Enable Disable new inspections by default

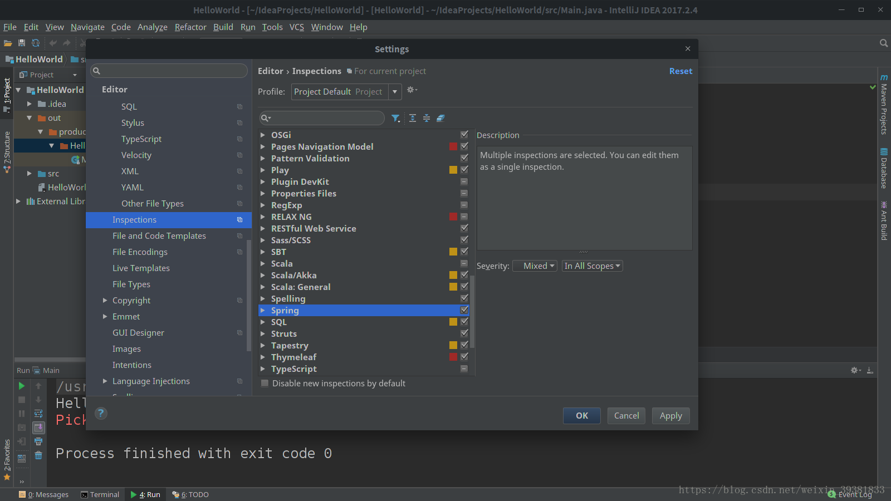tap(265, 383)
